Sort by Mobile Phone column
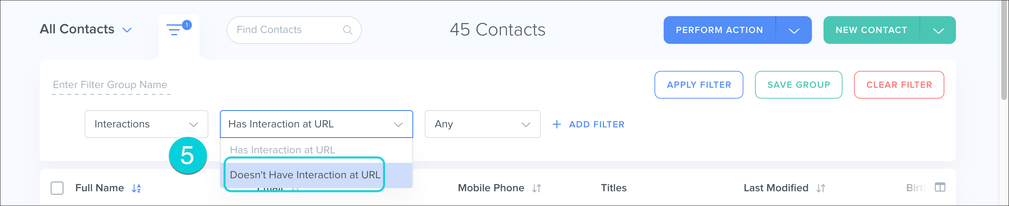This screenshot has height=206, width=1009. [x=536, y=188]
